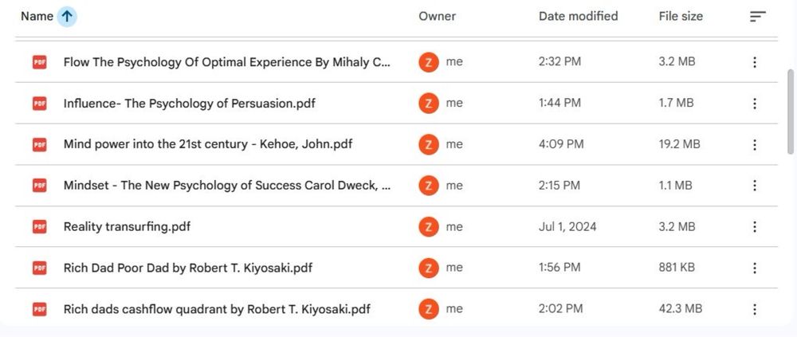Open more actions for Mindset PDF

pos(754,186)
